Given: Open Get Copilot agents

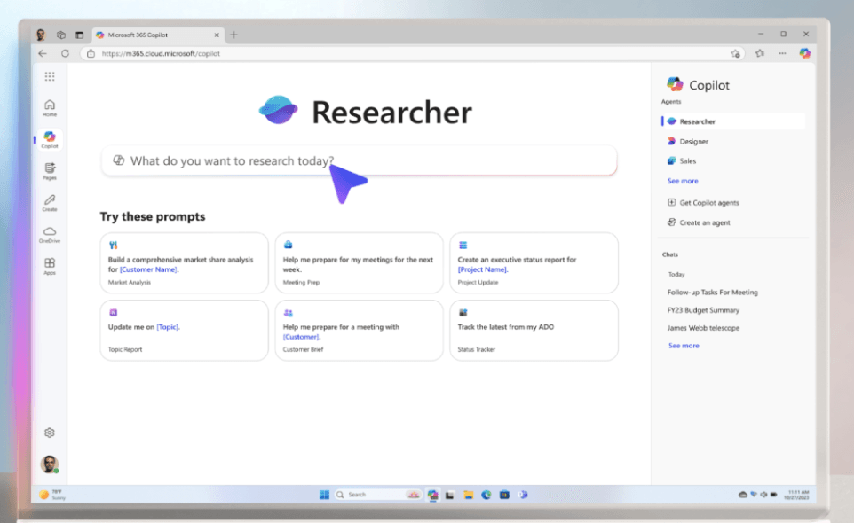Looking at the screenshot, I should click(703, 203).
